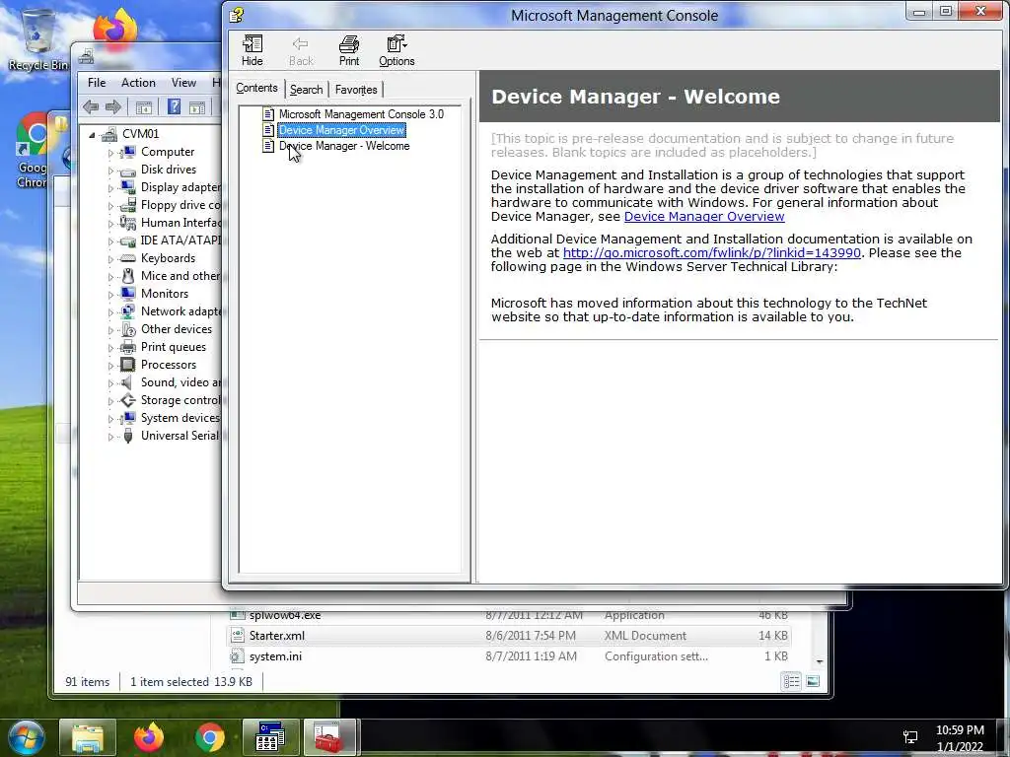Select Device Manager - Welcome topic

click(344, 146)
